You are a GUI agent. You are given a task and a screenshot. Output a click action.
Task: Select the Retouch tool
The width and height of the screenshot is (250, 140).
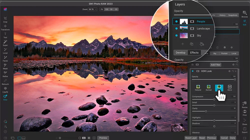pyautogui.click(x=5, y=82)
